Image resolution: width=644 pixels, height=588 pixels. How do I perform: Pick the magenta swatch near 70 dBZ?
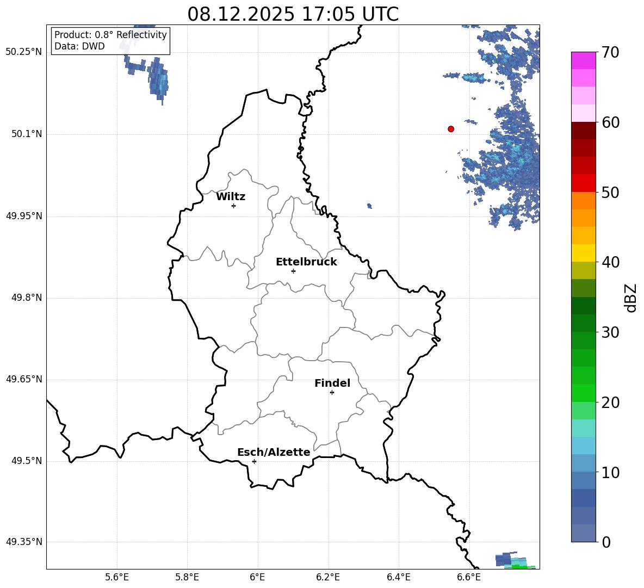(583, 60)
